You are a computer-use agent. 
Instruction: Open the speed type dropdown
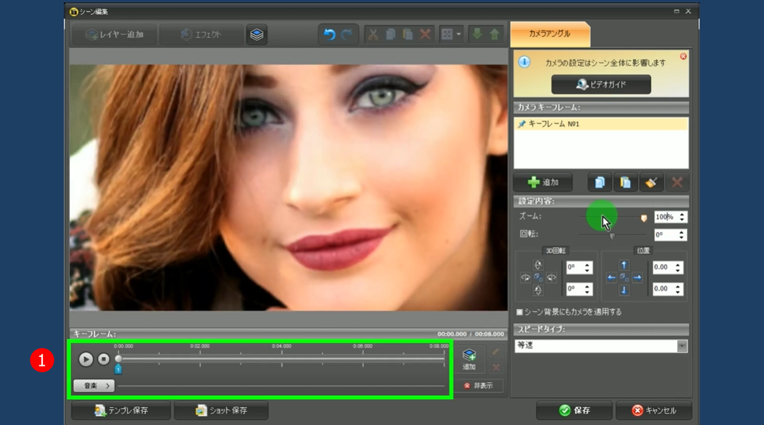(681, 346)
